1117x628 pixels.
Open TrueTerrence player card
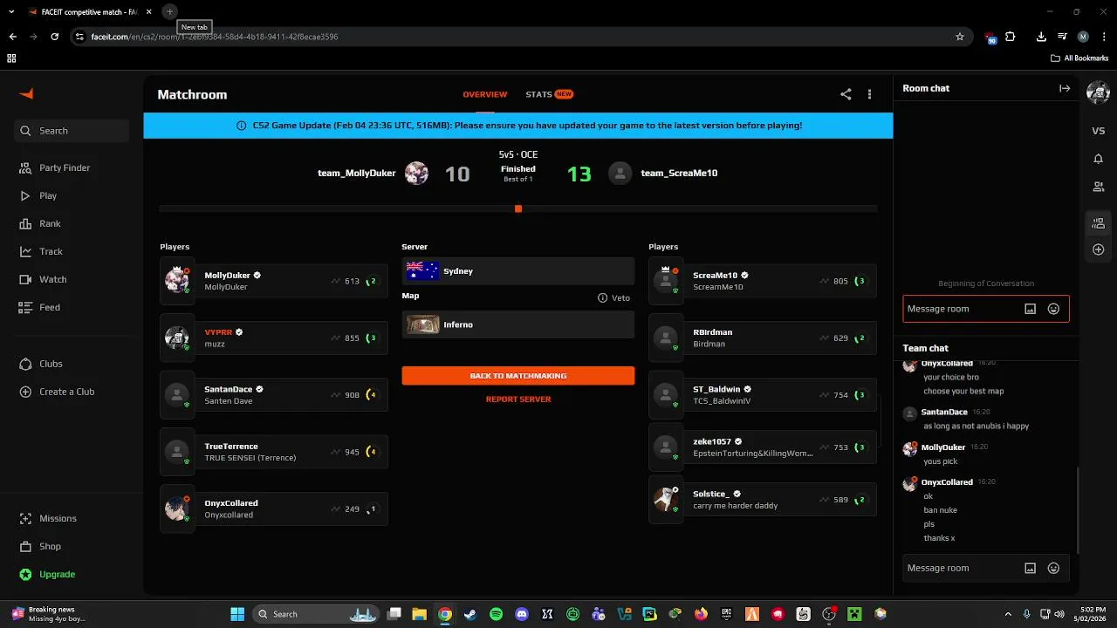pyautogui.click(x=274, y=452)
